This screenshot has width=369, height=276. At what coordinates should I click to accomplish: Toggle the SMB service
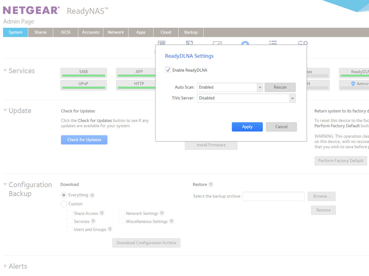click(x=84, y=73)
